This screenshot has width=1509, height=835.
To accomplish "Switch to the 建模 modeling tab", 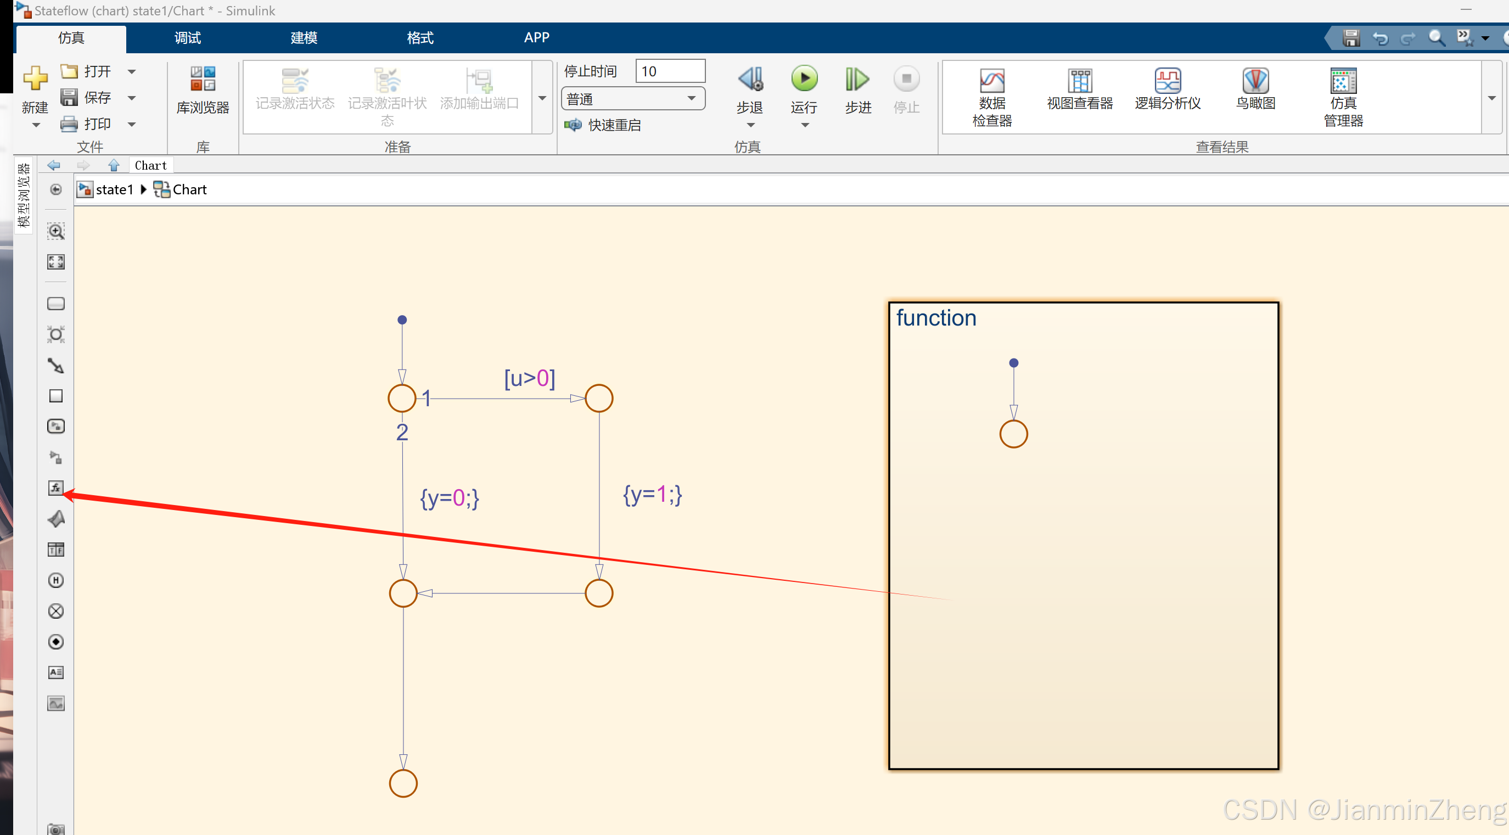I will point(304,38).
